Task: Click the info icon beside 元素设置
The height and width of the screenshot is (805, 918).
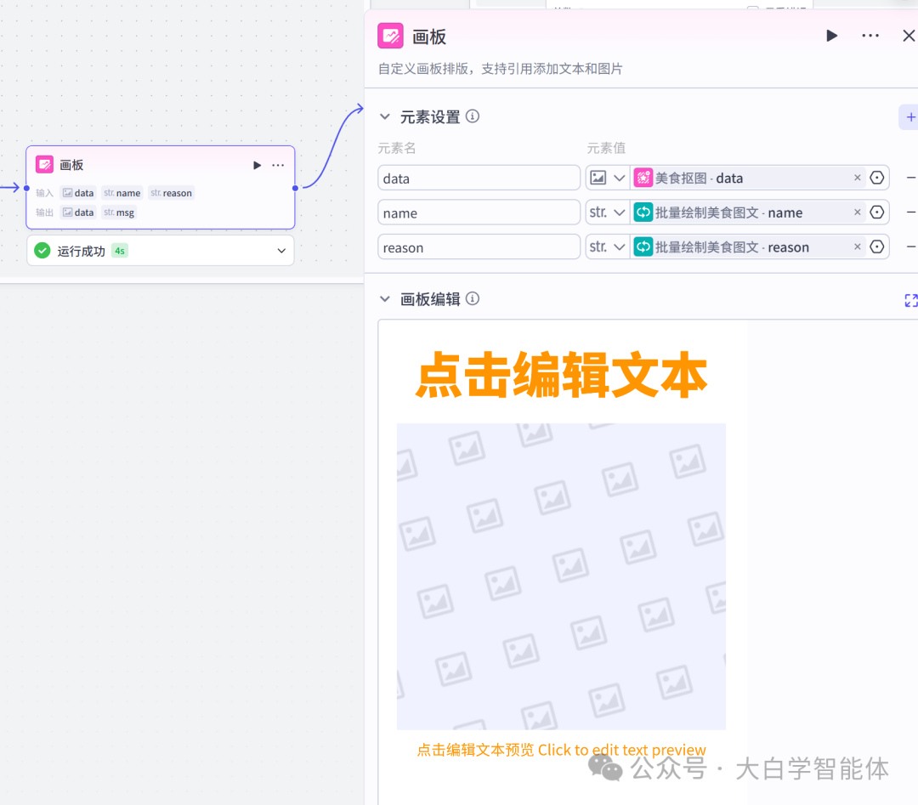Action: click(x=473, y=116)
